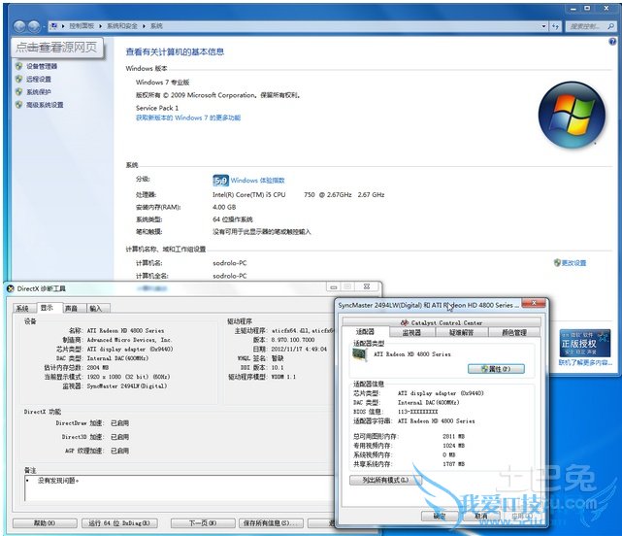The image size is (622, 536).
Task: Click the 正版授权 genuine software badge
Action: (585, 343)
